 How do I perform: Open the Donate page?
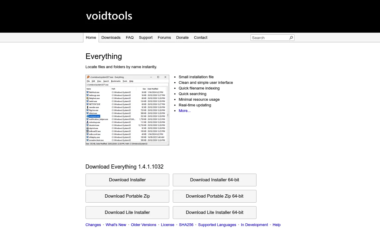tap(182, 38)
